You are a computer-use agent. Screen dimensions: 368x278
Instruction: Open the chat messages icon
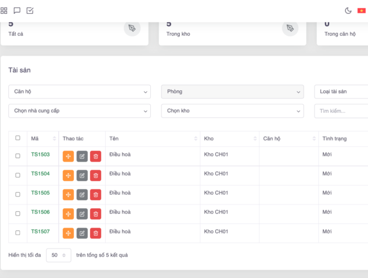coord(17,10)
